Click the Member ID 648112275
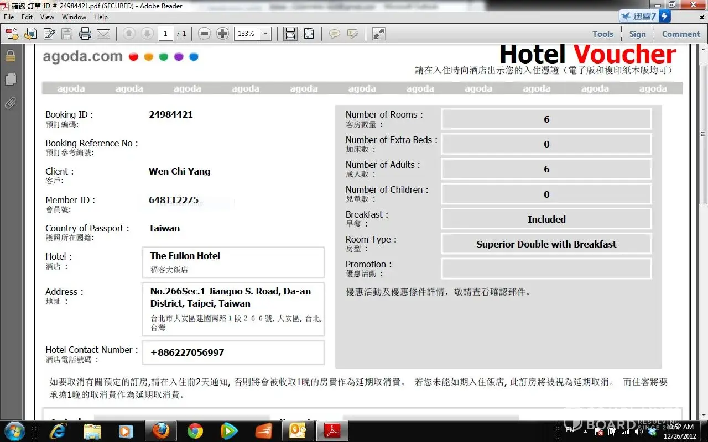This screenshot has width=708, height=442. point(174,200)
